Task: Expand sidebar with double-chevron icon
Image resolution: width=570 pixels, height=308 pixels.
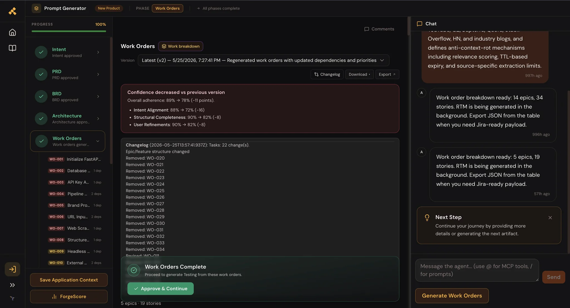Action: tap(12, 285)
